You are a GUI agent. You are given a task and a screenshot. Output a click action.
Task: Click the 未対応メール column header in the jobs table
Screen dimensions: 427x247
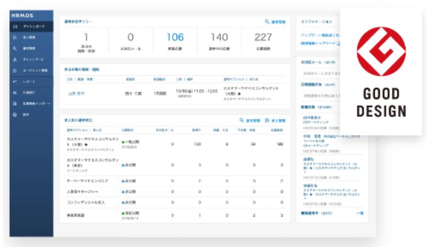tap(164, 130)
